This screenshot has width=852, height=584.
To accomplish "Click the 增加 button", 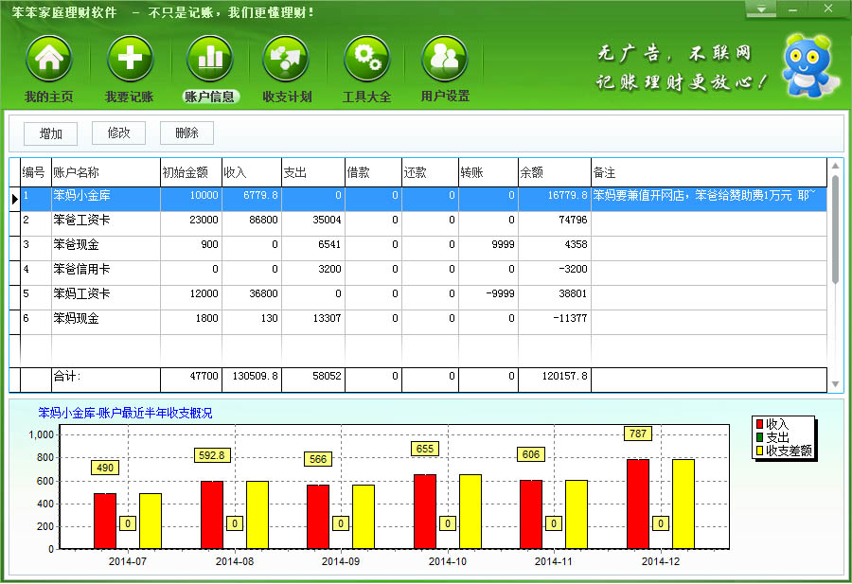I will [51, 133].
